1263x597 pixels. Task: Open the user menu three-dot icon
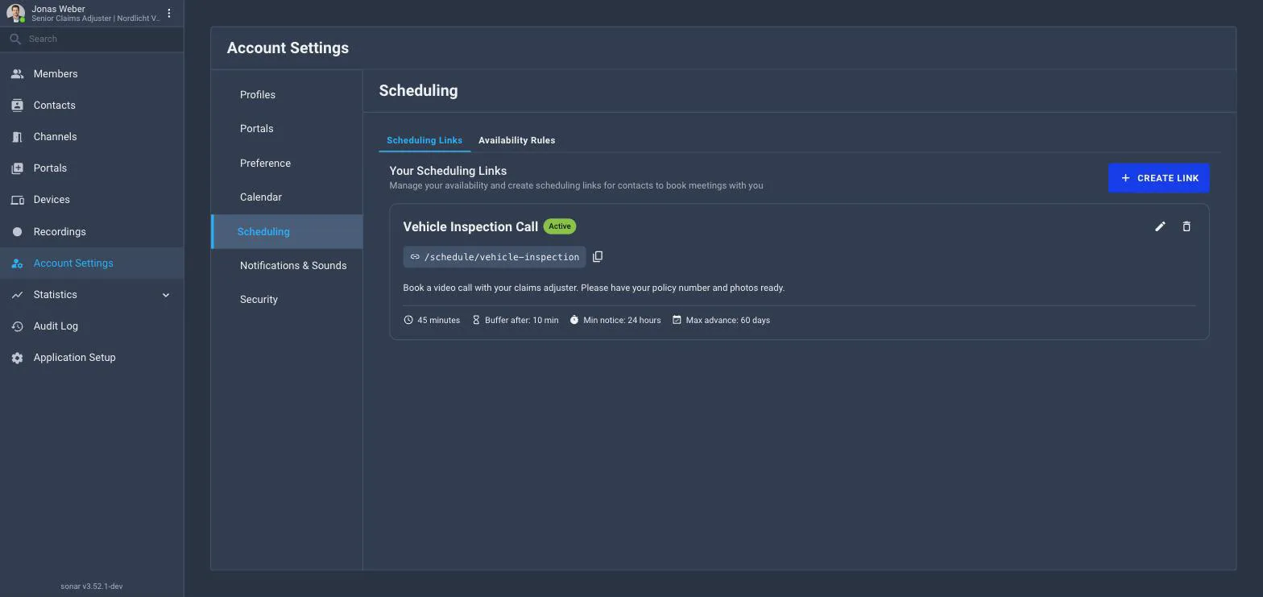coord(169,13)
